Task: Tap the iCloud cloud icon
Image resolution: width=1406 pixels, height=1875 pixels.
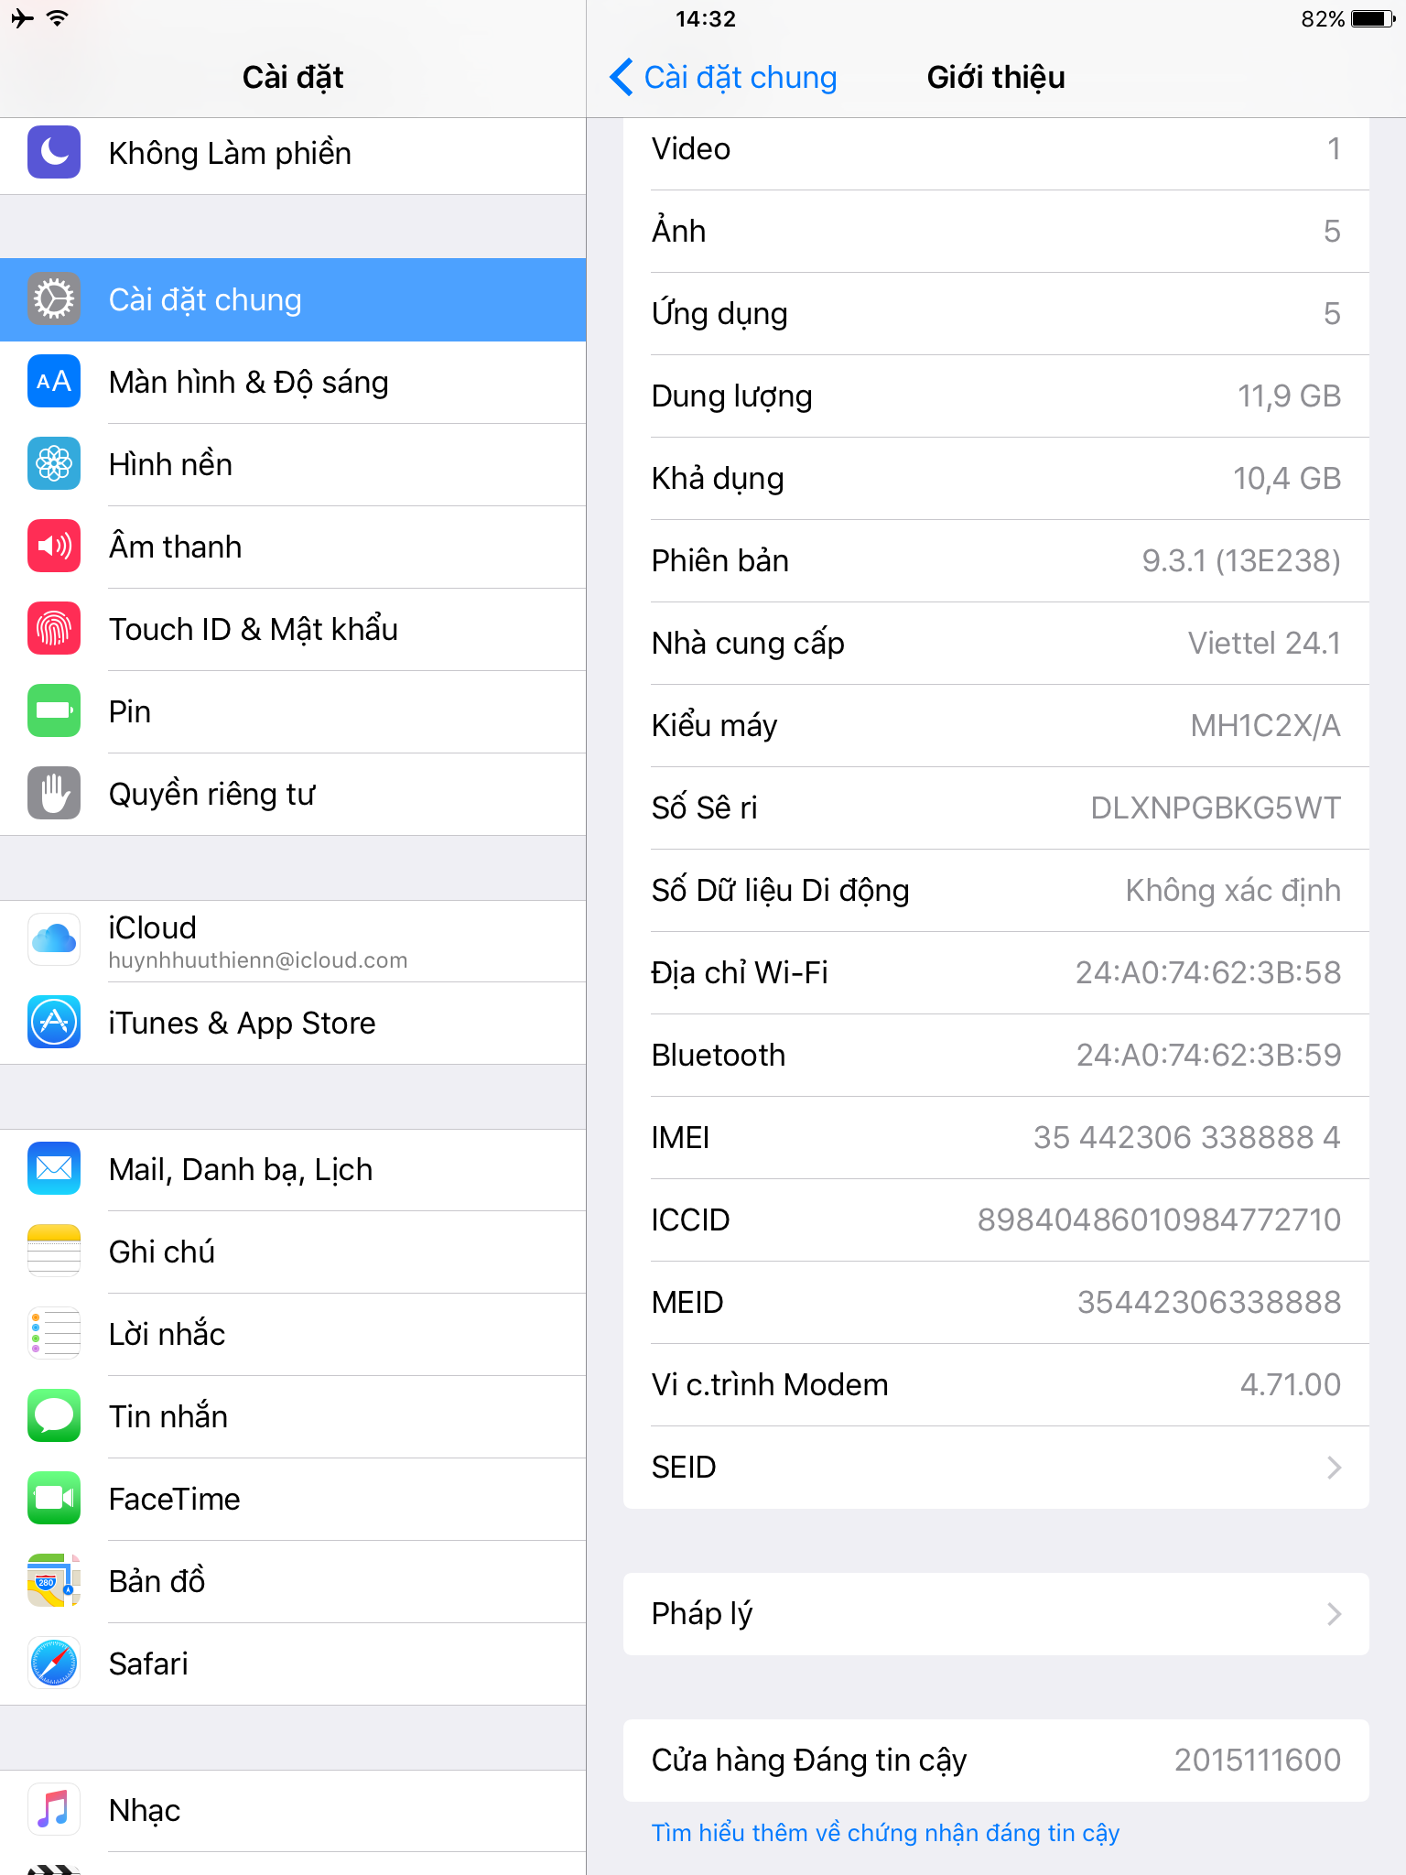Action: click(54, 939)
